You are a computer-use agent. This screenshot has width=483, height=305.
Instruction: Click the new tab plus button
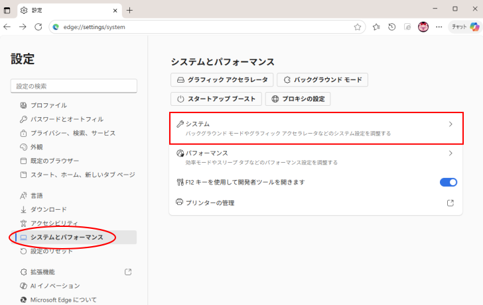(129, 10)
